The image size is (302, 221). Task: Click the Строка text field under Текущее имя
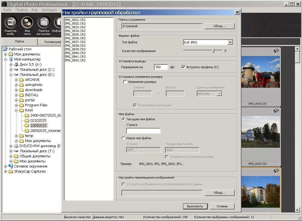[143, 131]
